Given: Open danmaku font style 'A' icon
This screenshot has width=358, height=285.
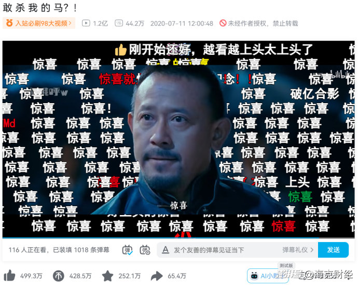Looking at the screenshot, I should (x=166, y=250).
